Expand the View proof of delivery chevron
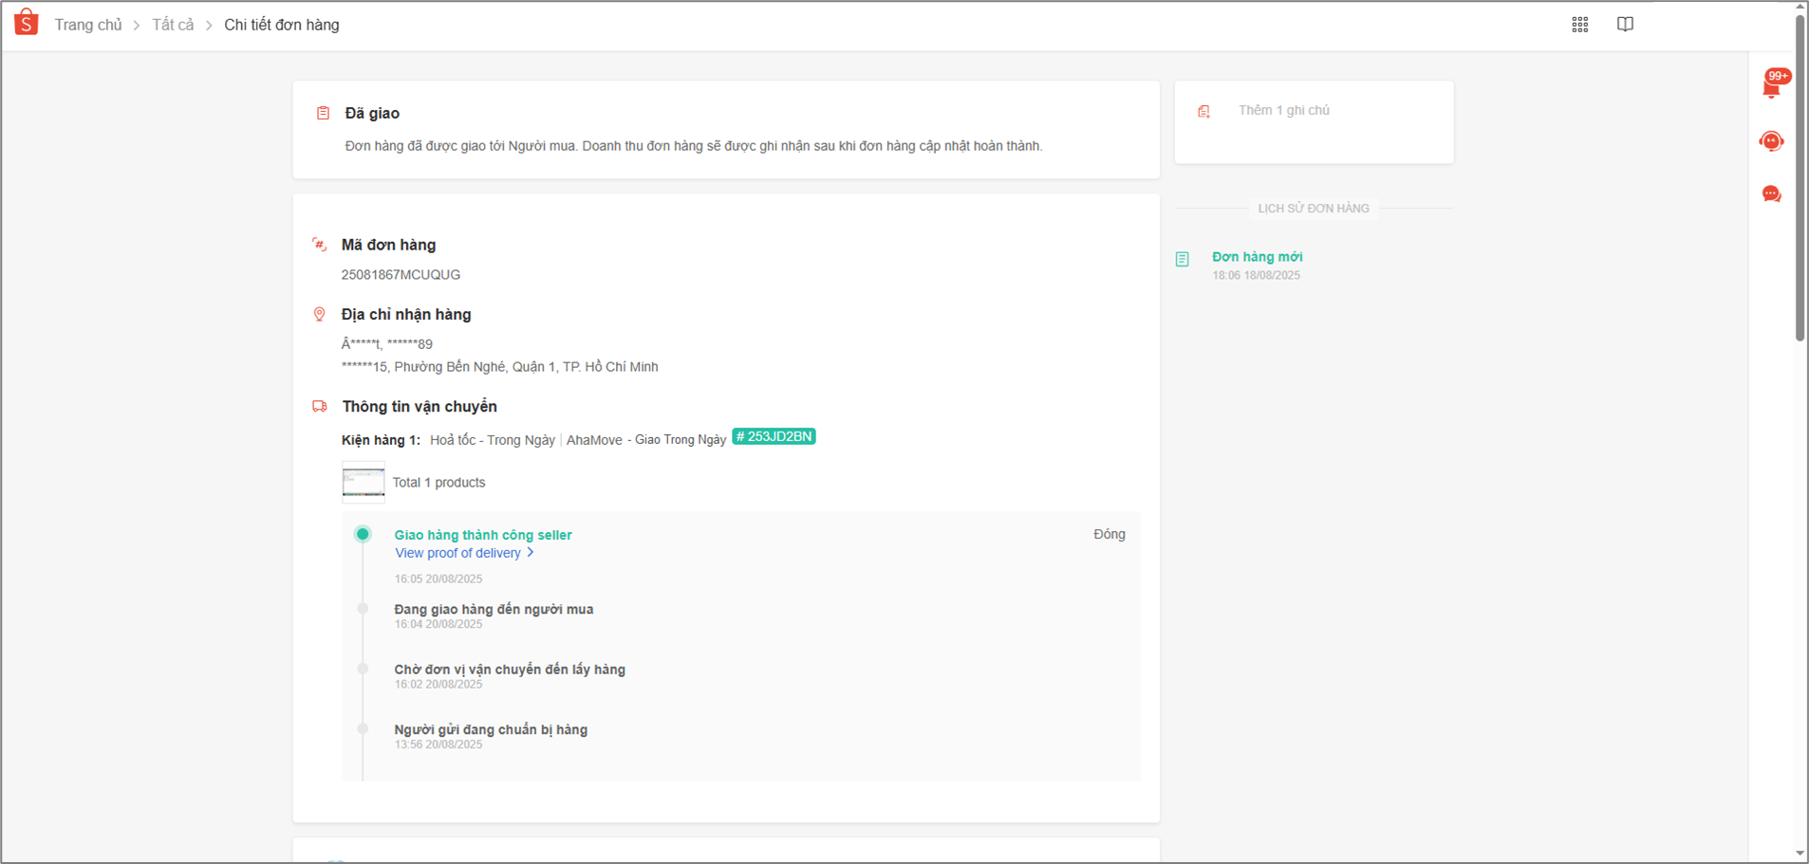The image size is (1809, 864). coord(531,552)
